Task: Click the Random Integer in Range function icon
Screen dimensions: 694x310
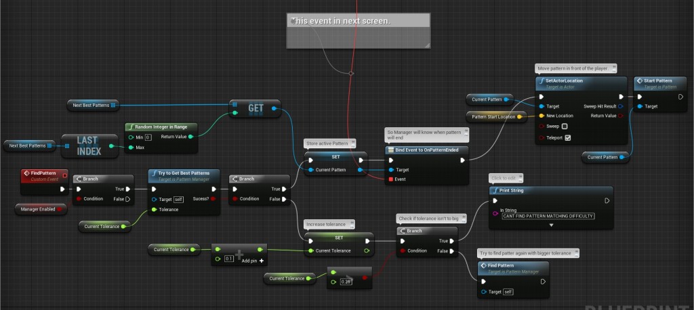Action: [x=131, y=127]
